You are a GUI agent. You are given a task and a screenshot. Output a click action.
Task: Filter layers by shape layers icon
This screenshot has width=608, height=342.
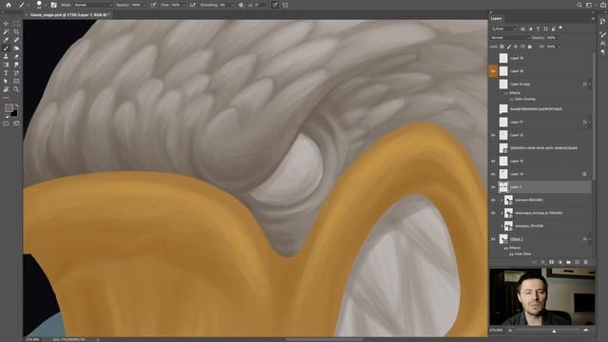(545, 28)
